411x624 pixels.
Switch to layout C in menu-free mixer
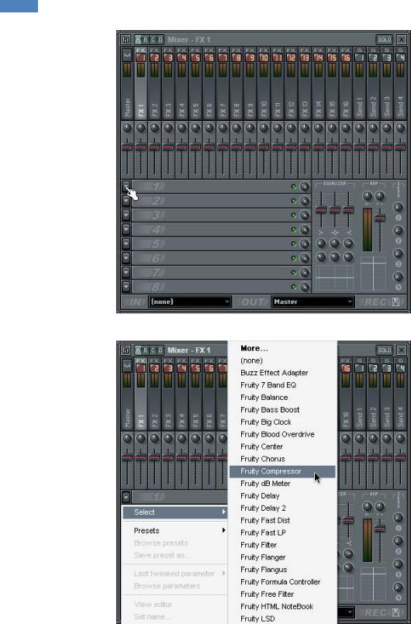point(153,40)
